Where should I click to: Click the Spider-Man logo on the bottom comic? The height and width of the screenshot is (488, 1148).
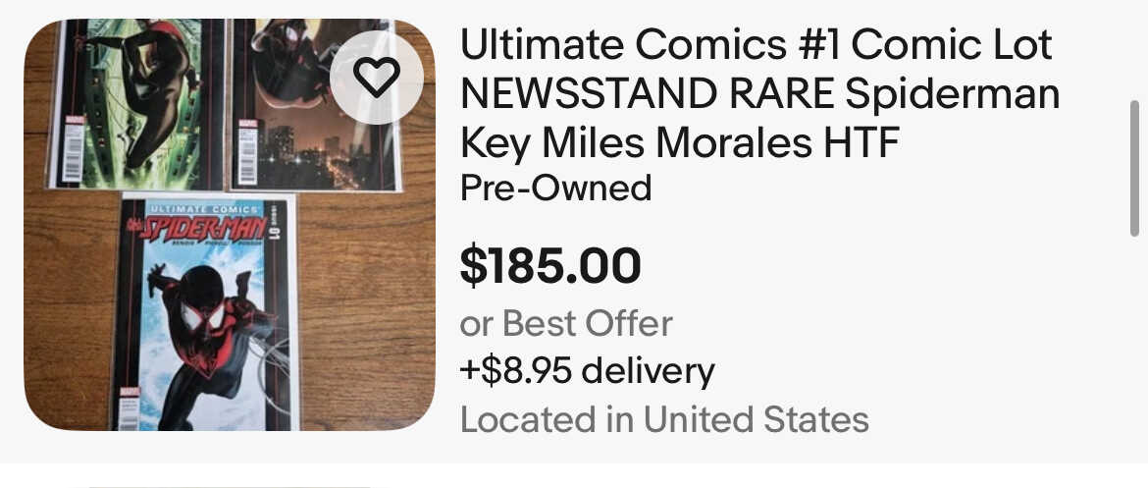tap(201, 230)
